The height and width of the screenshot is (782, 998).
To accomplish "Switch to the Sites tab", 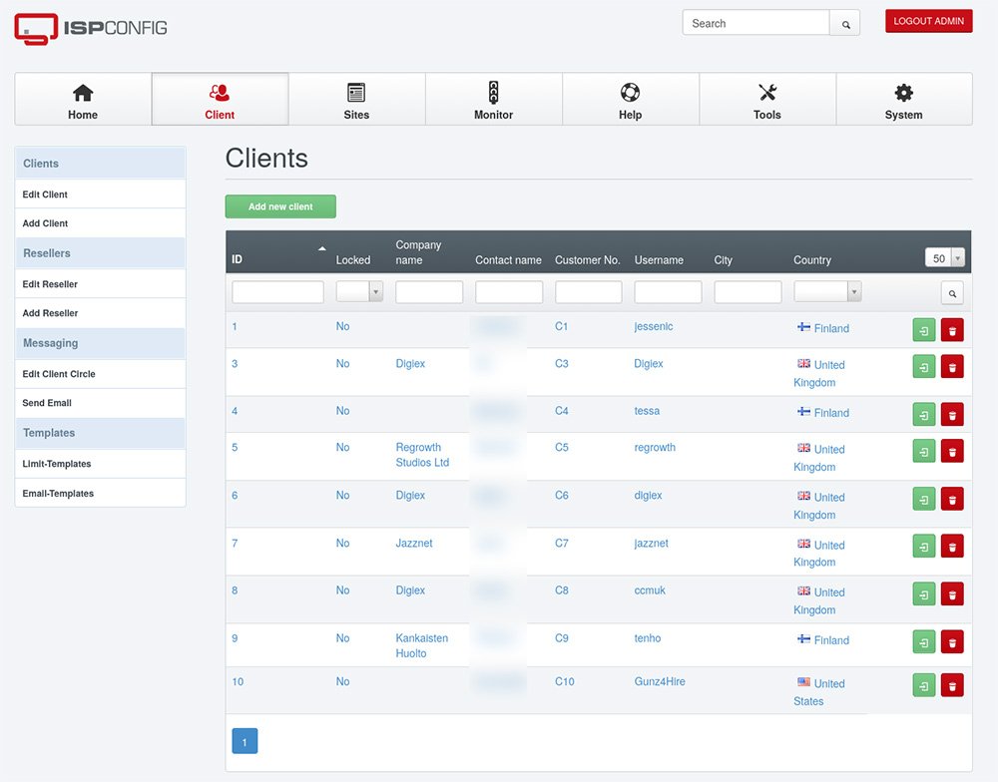I will 356,100.
